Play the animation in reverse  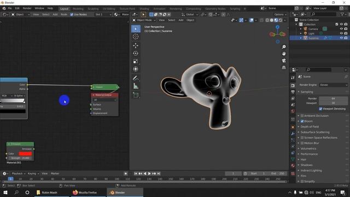145,173
